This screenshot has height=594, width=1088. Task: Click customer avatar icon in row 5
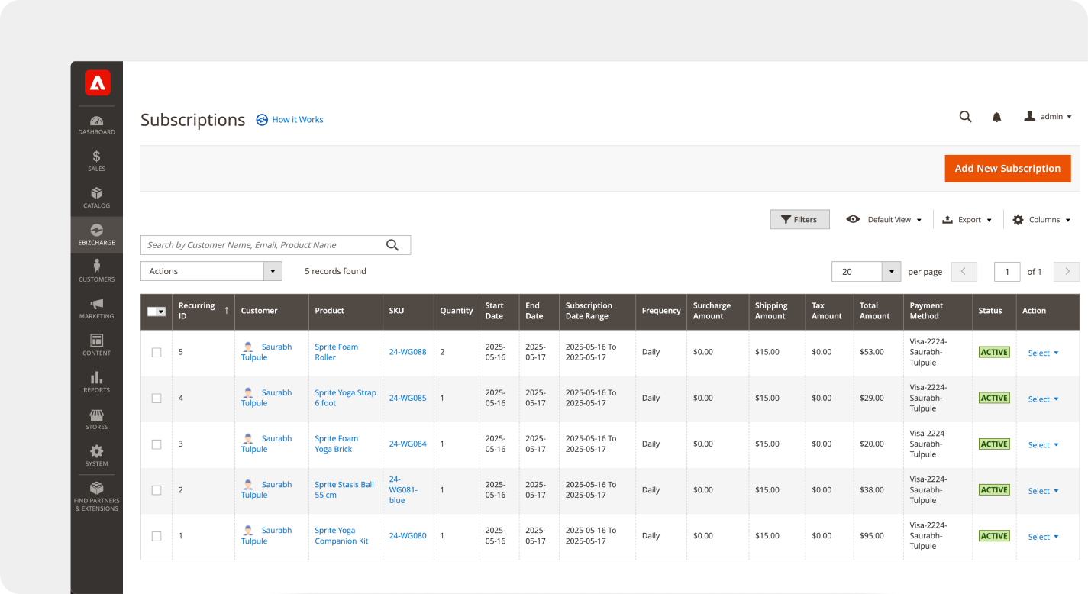[248, 347]
